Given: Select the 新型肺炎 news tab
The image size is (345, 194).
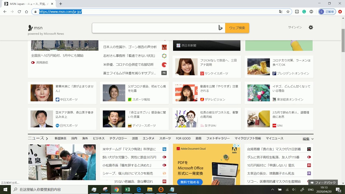Looking at the screenshot, I should pyautogui.click(x=60, y=138).
